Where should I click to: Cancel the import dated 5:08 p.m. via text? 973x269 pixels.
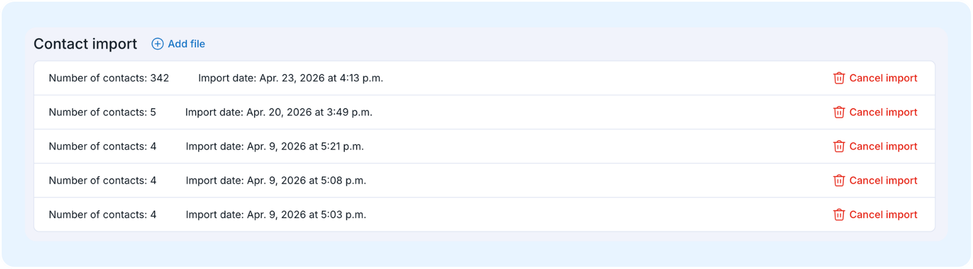click(883, 180)
